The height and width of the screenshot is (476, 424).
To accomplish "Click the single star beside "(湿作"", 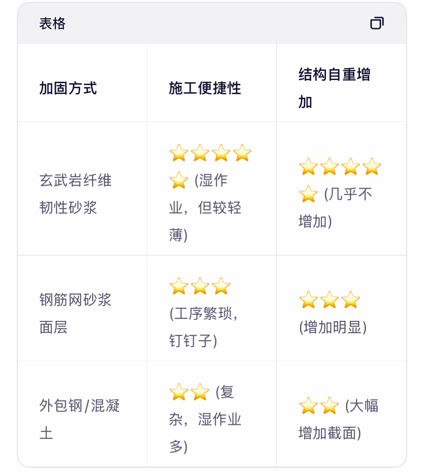I will coord(179,180).
